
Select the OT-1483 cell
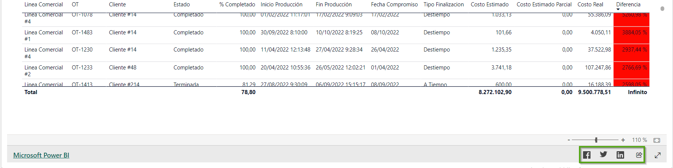(82, 32)
